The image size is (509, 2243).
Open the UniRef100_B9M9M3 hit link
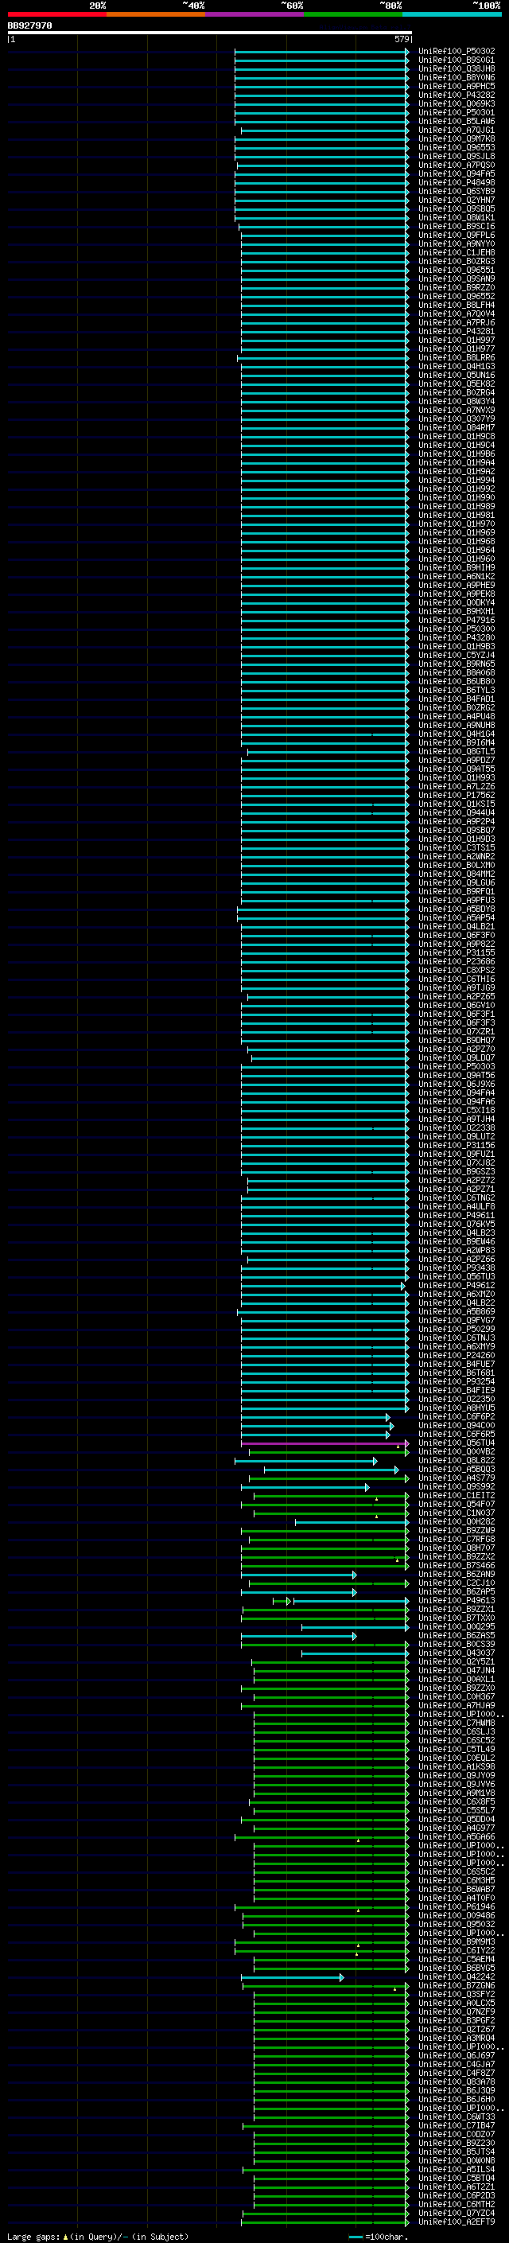(457, 1941)
